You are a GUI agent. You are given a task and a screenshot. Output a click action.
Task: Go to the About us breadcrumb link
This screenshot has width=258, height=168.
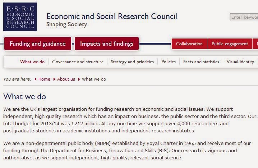[x=66, y=79]
